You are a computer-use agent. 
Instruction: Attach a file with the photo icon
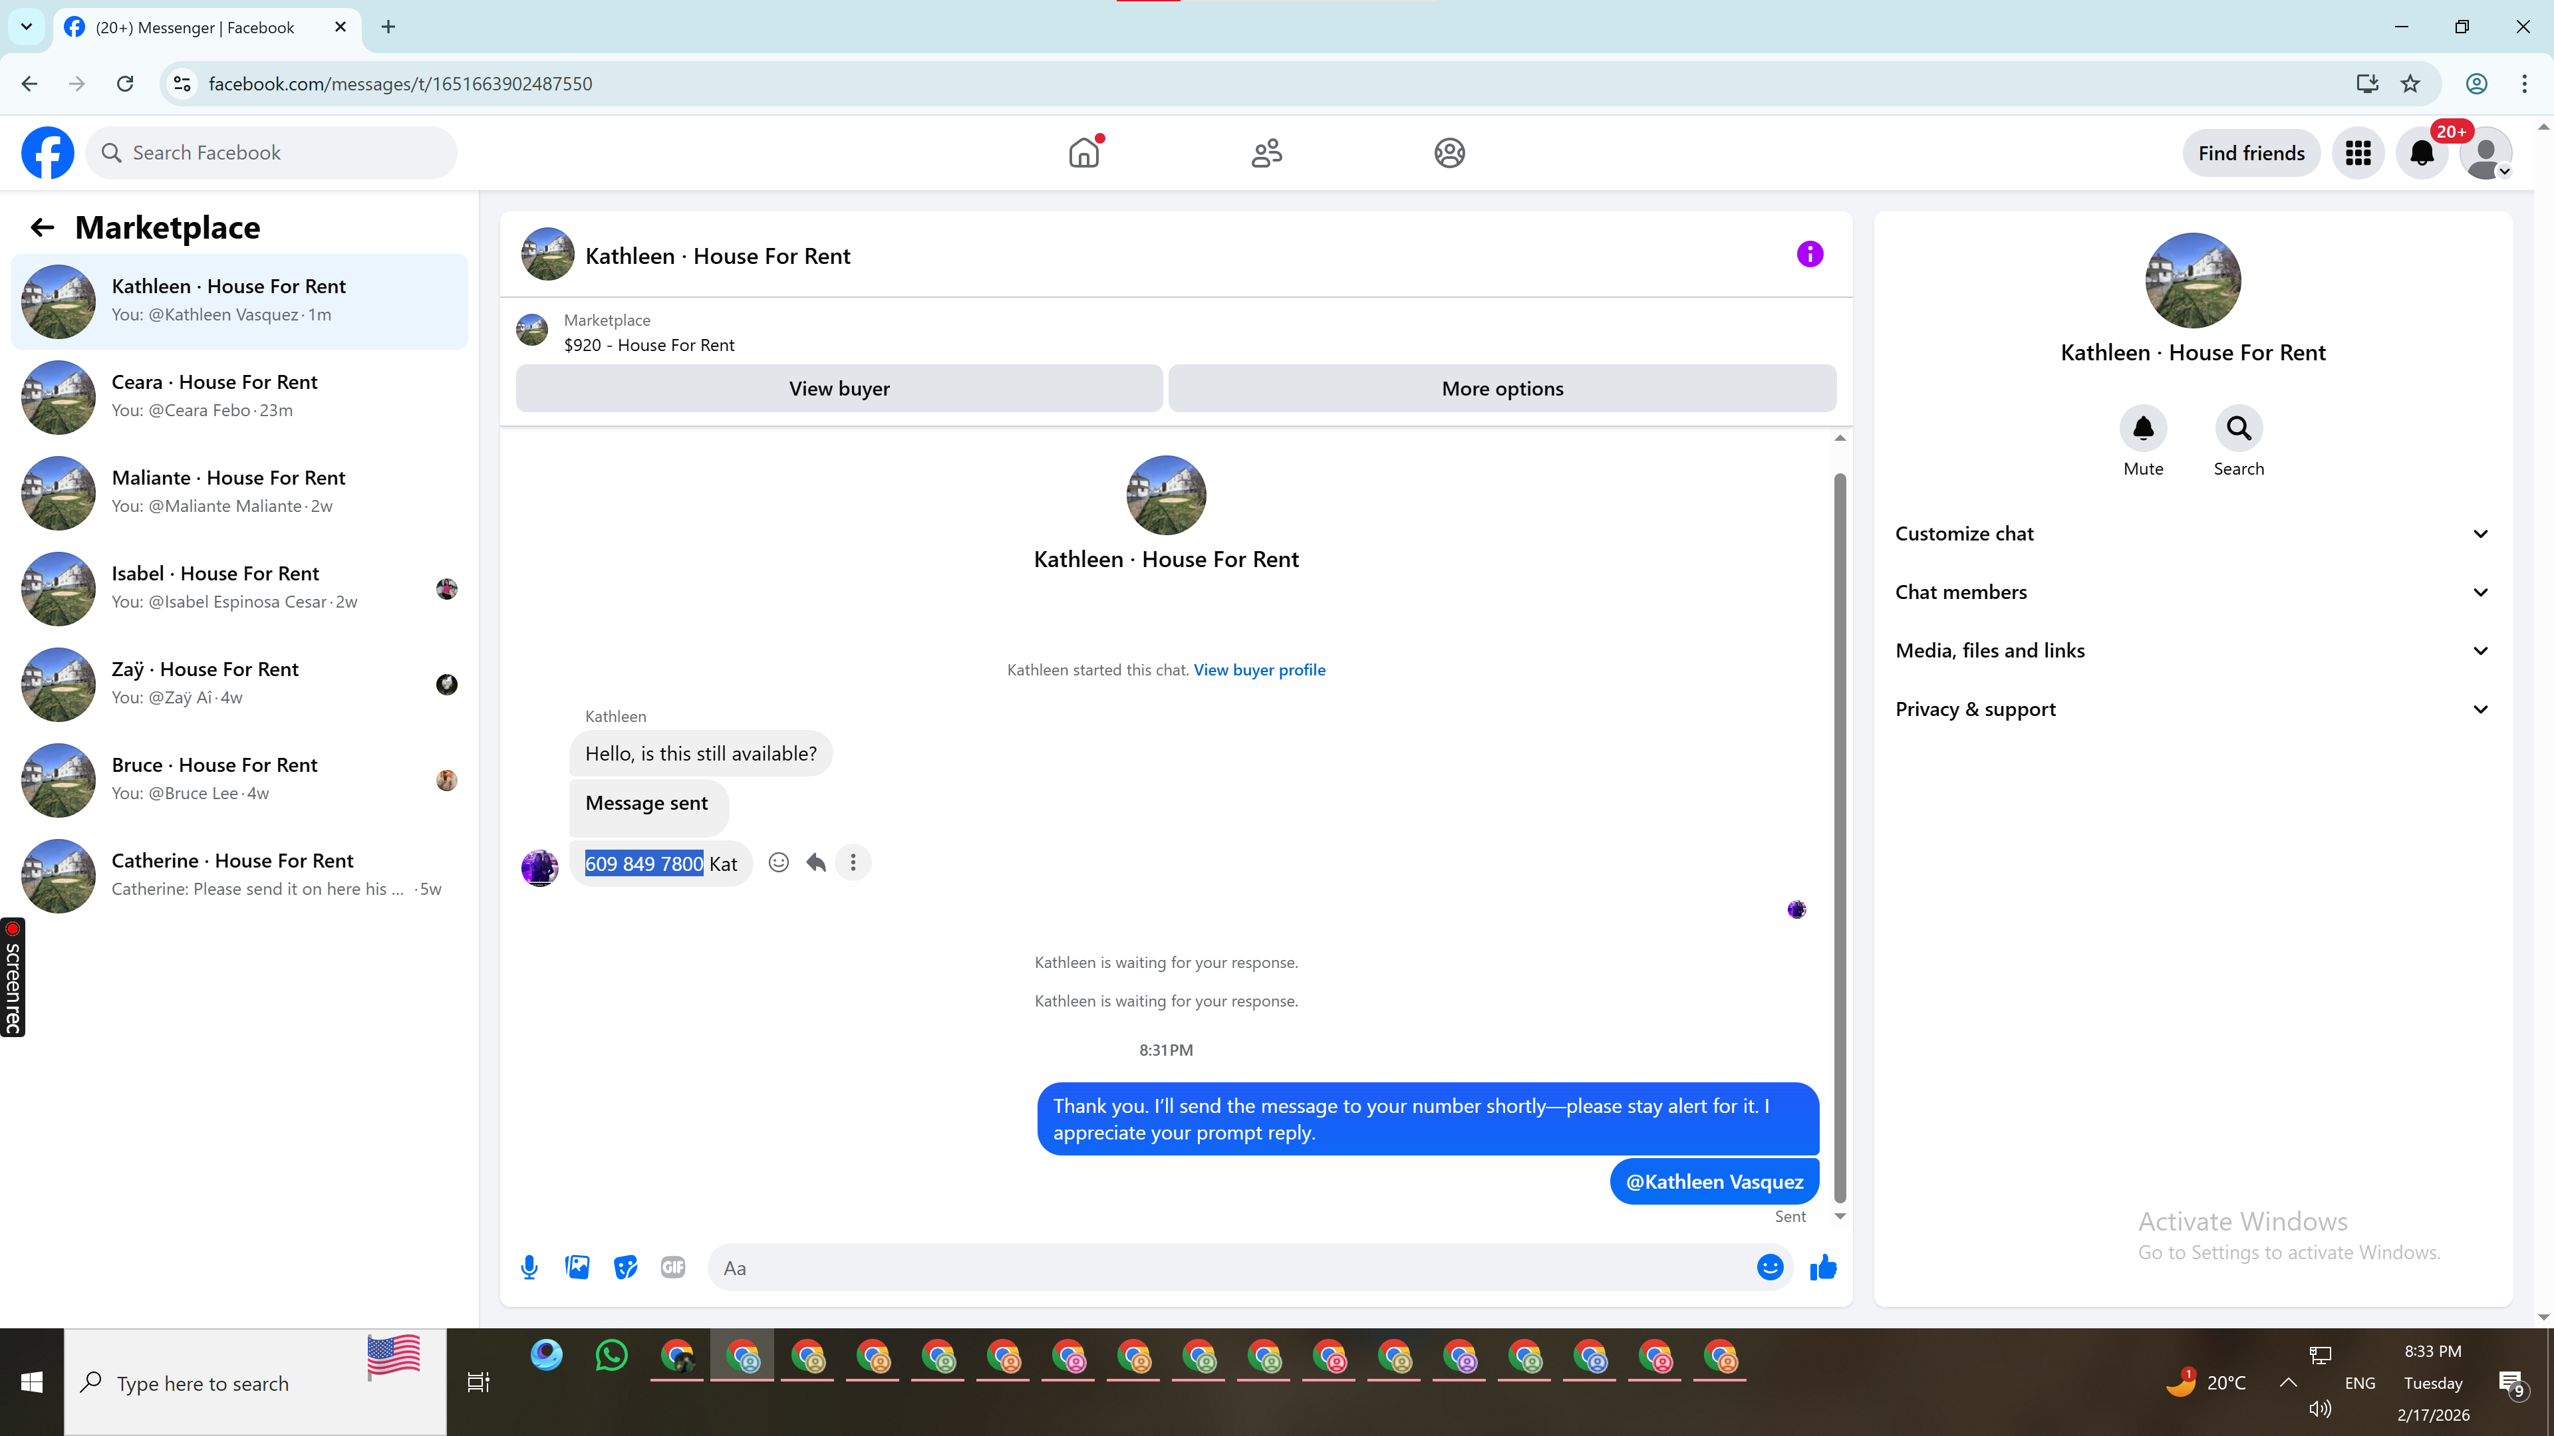click(x=577, y=1268)
